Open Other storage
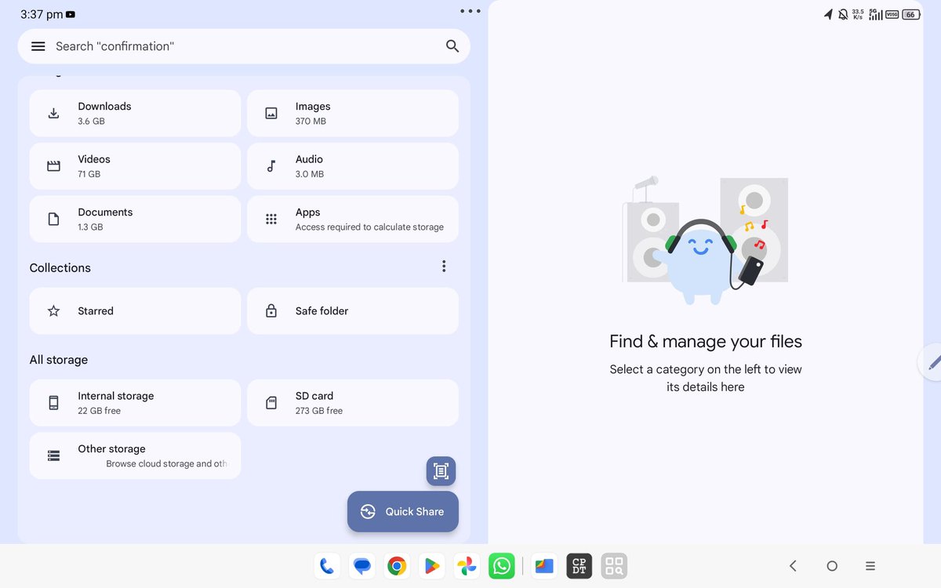The image size is (941, 588). click(x=135, y=456)
